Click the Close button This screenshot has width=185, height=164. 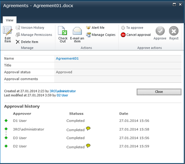pyautogui.click(x=159, y=92)
